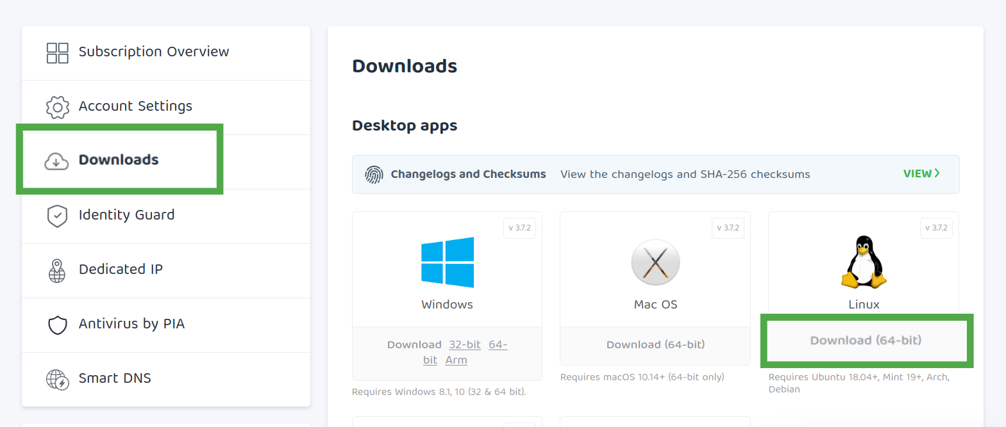This screenshot has height=427, width=1006.
Task: Click the Identity Guard shield check icon
Action: [x=57, y=216]
